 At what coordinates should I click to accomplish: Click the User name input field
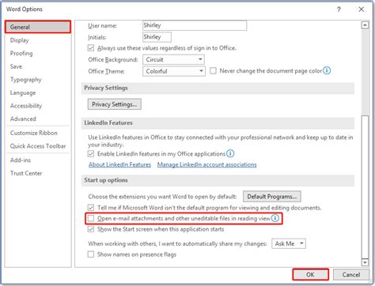195,25
